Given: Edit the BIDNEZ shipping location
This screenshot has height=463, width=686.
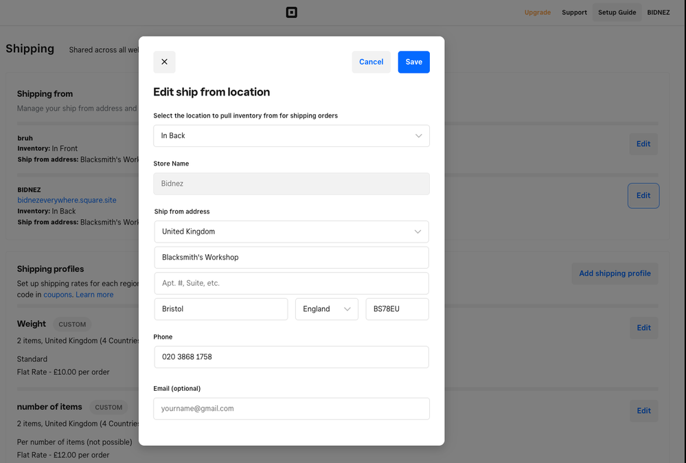Looking at the screenshot, I should pos(643,195).
